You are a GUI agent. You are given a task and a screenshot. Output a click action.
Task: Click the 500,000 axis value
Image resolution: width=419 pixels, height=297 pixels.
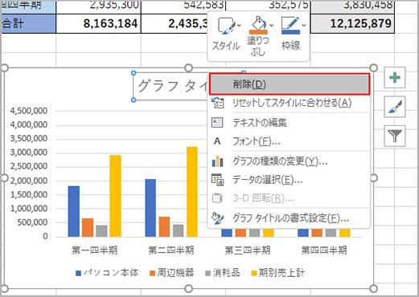[x=32, y=222]
